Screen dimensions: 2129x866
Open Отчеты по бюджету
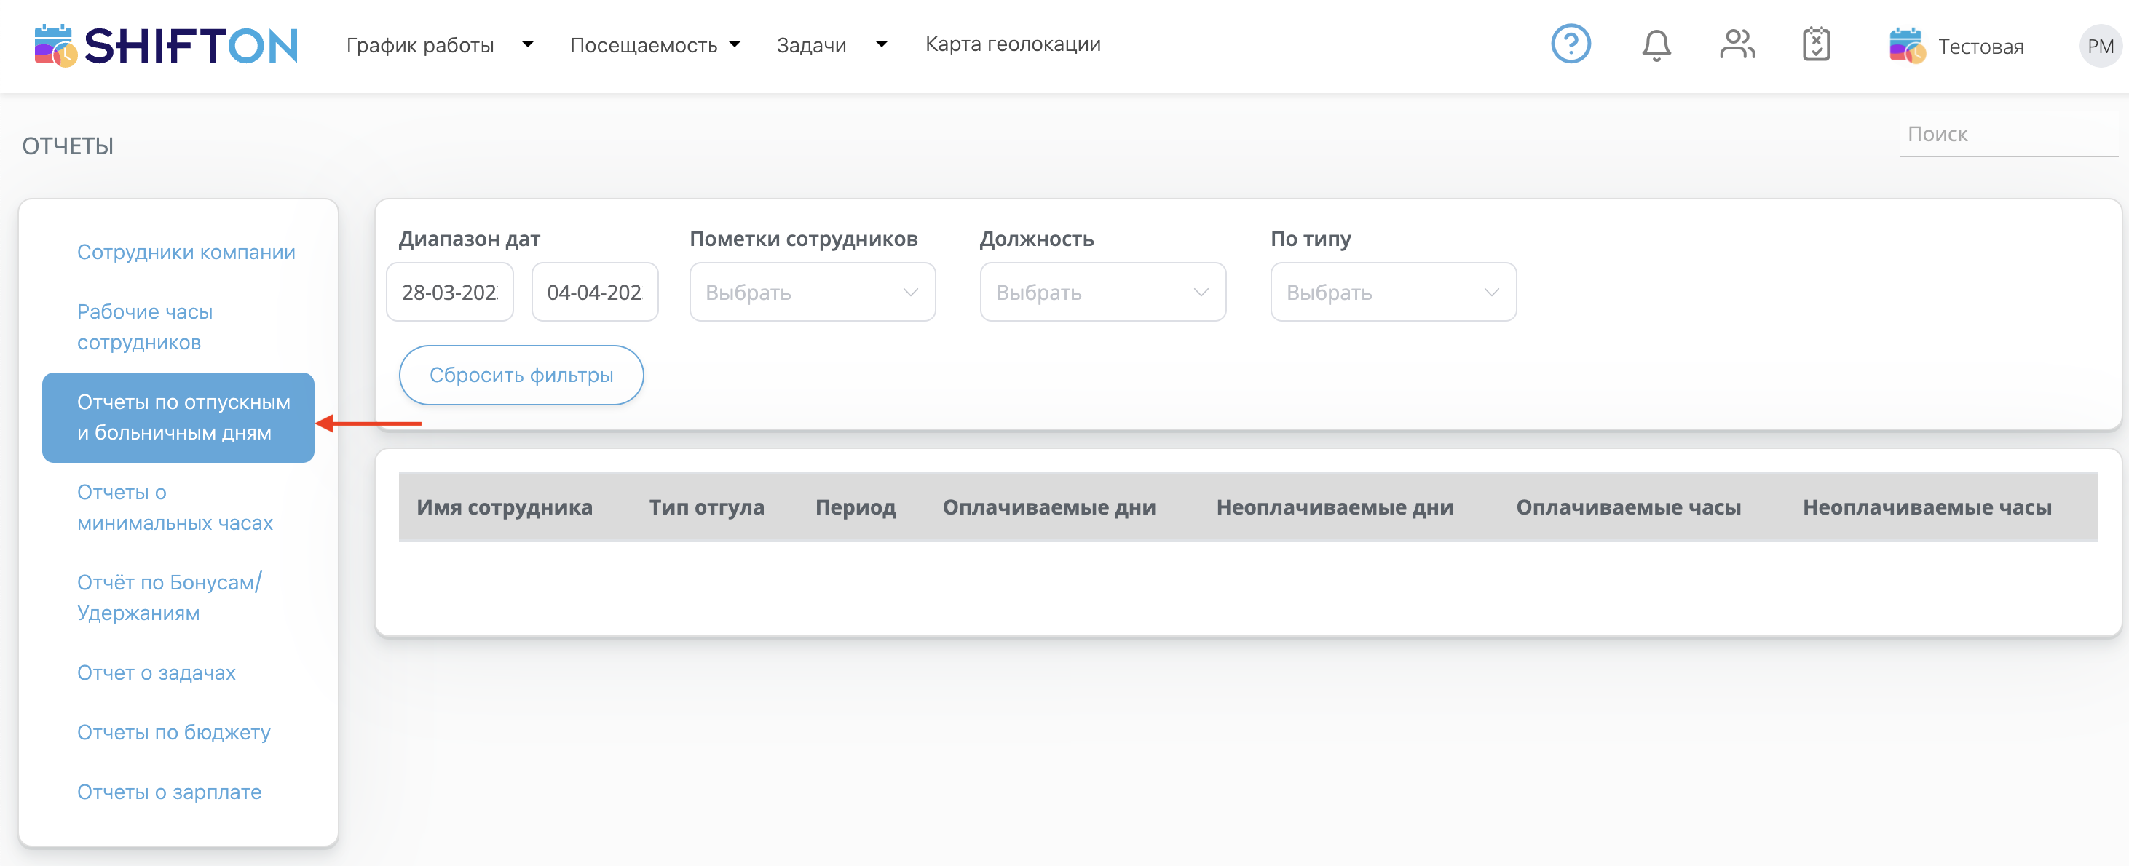(173, 731)
